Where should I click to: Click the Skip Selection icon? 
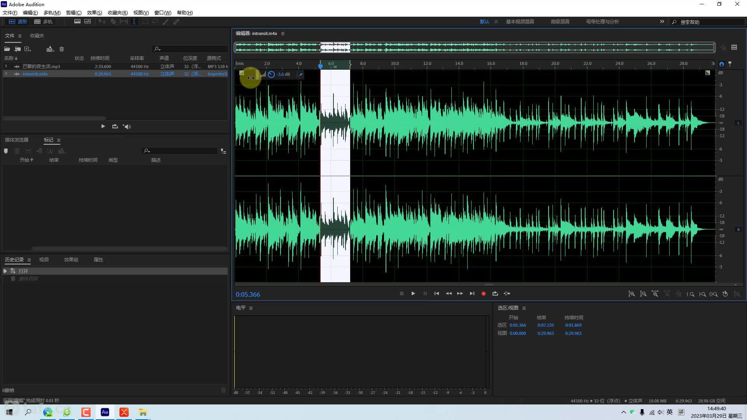pyautogui.click(x=507, y=294)
